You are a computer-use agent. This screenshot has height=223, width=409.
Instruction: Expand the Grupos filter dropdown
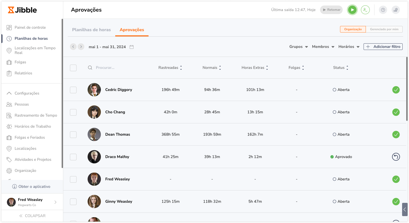pos(298,47)
